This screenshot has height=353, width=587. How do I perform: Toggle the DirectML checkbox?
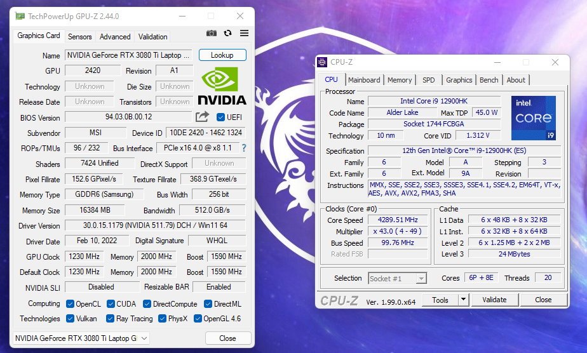click(x=208, y=303)
